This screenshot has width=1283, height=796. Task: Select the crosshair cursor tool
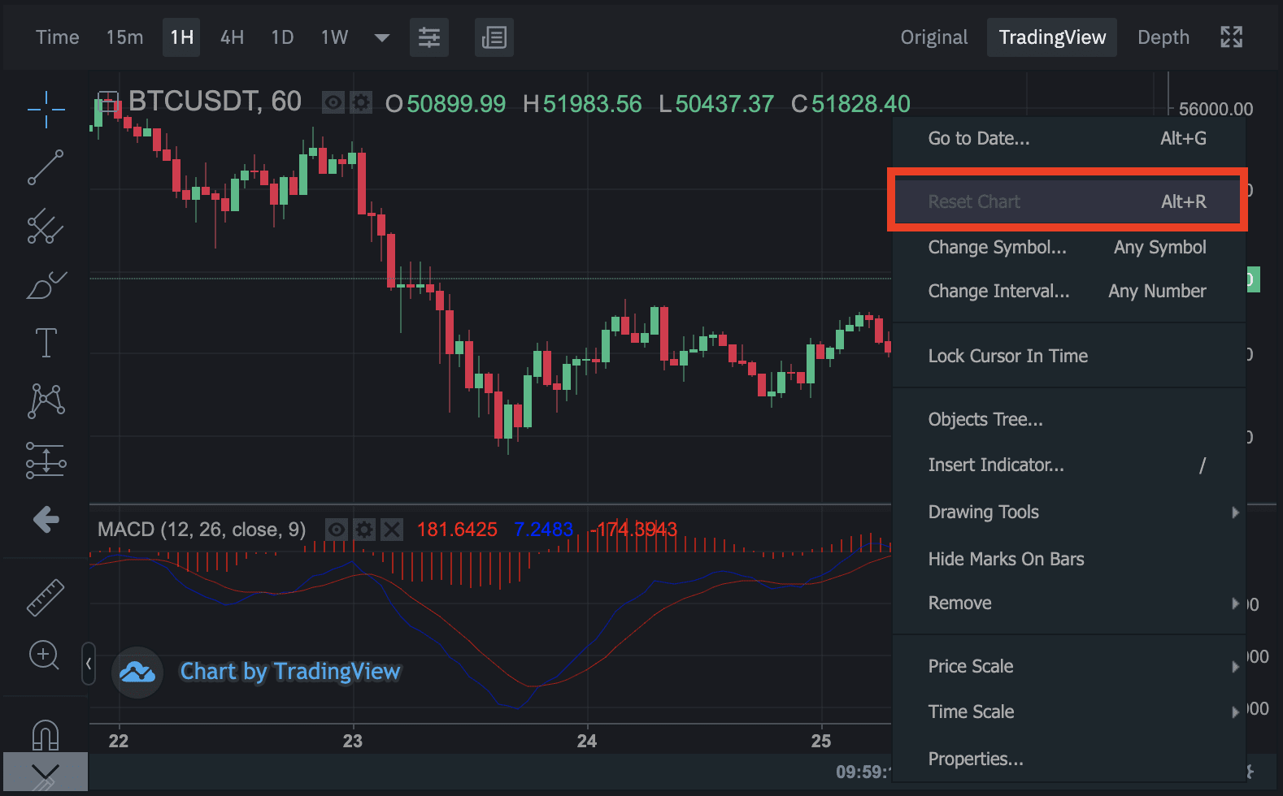[x=46, y=109]
